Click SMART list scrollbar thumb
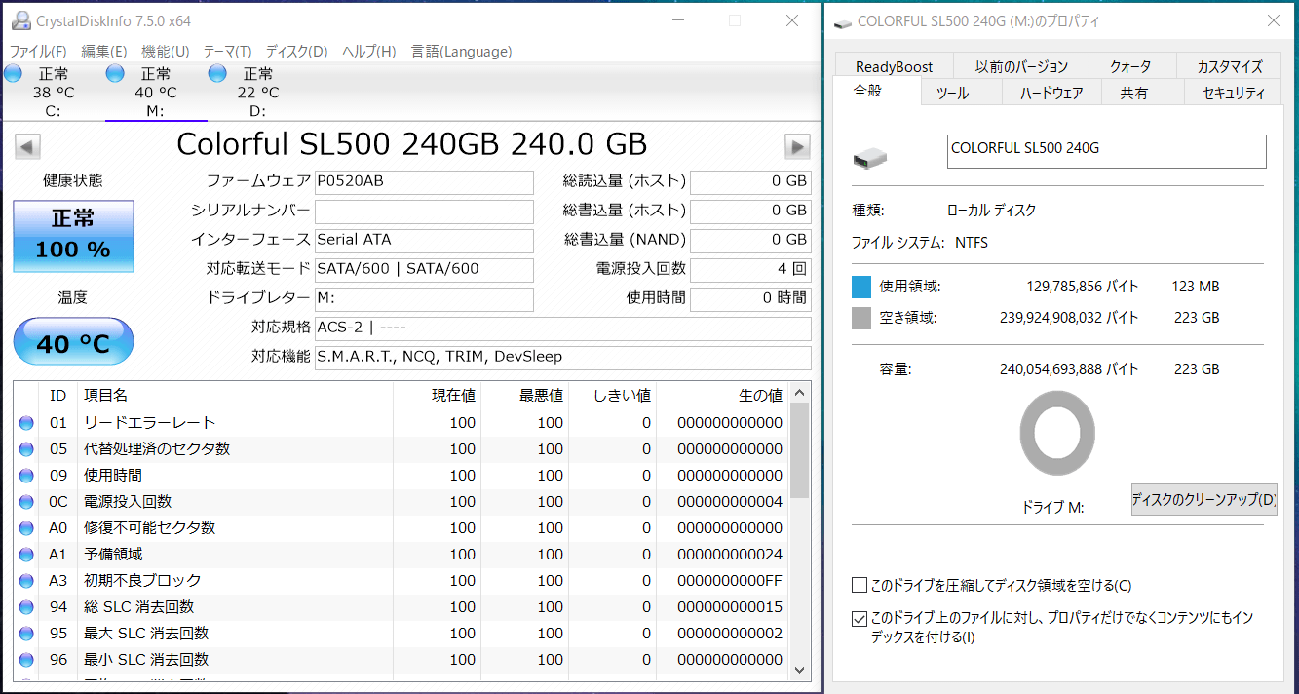The height and width of the screenshot is (694, 1299). (800, 451)
